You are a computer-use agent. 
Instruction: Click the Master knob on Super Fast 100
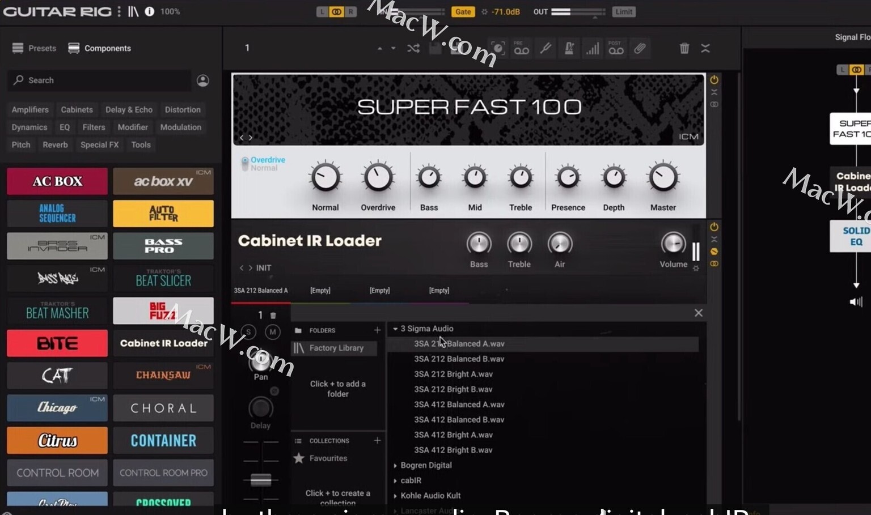coord(663,177)
